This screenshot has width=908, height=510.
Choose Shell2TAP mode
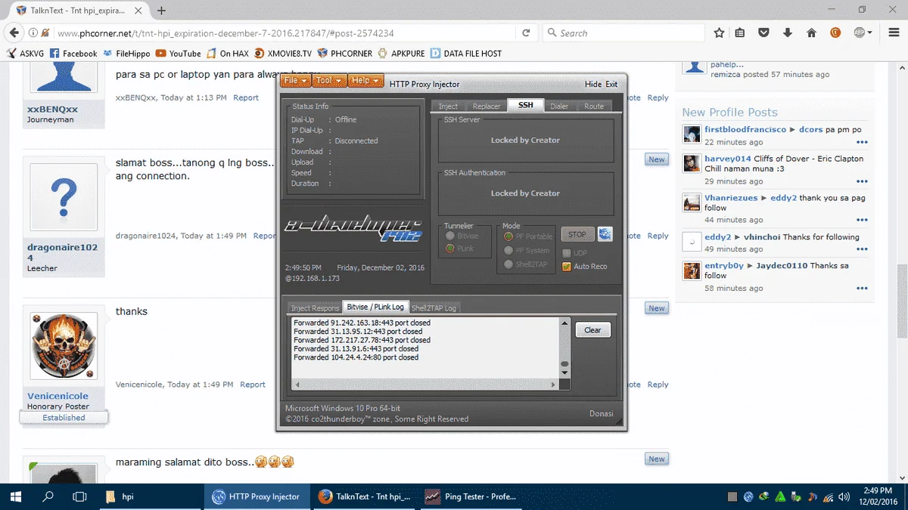click(x=508, y=264)
